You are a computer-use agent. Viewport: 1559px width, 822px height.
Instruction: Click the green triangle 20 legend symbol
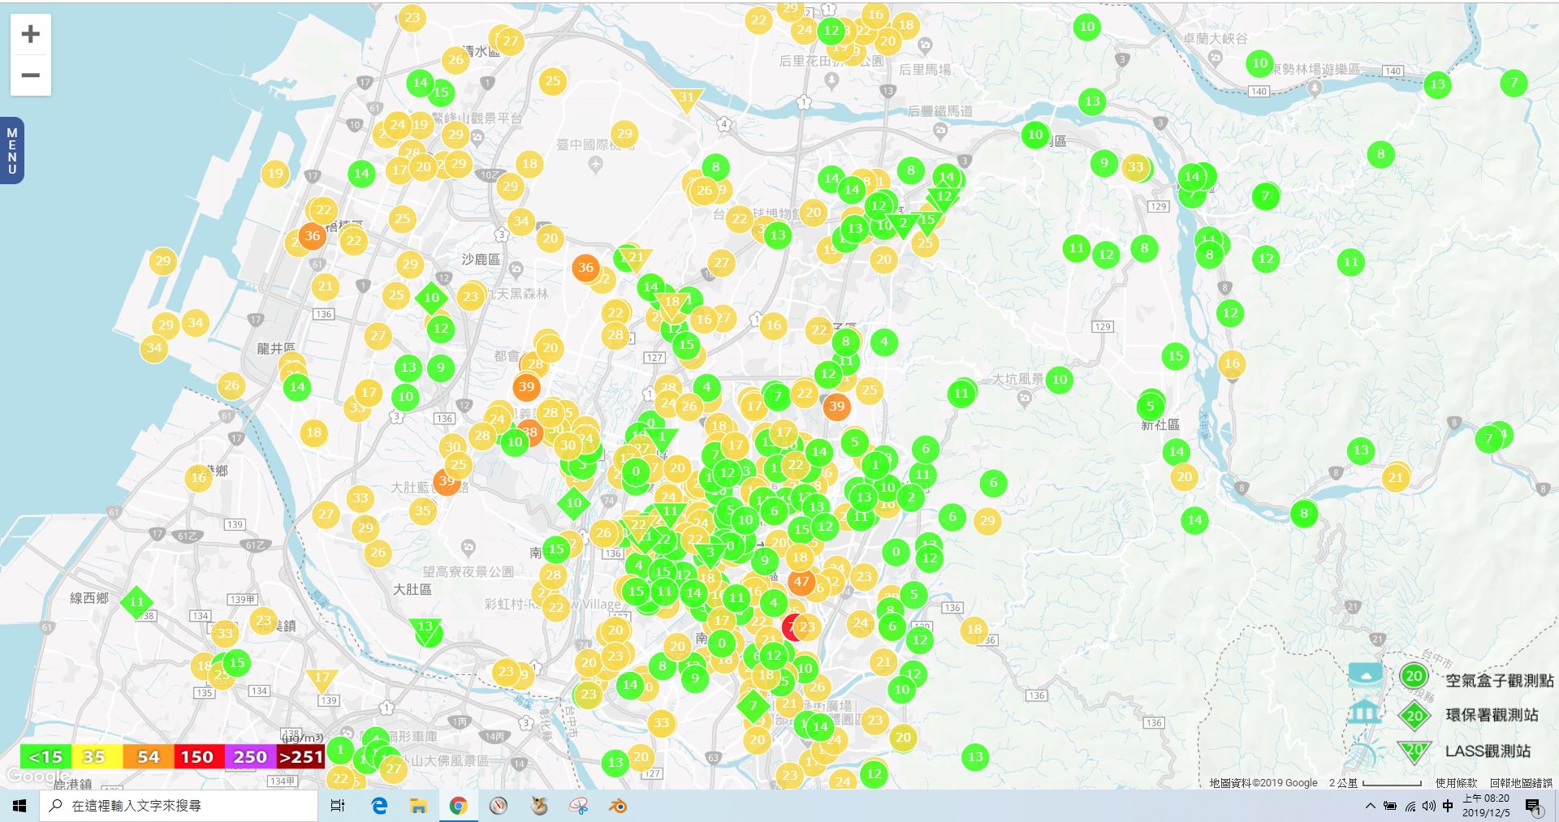point(1414,752)
